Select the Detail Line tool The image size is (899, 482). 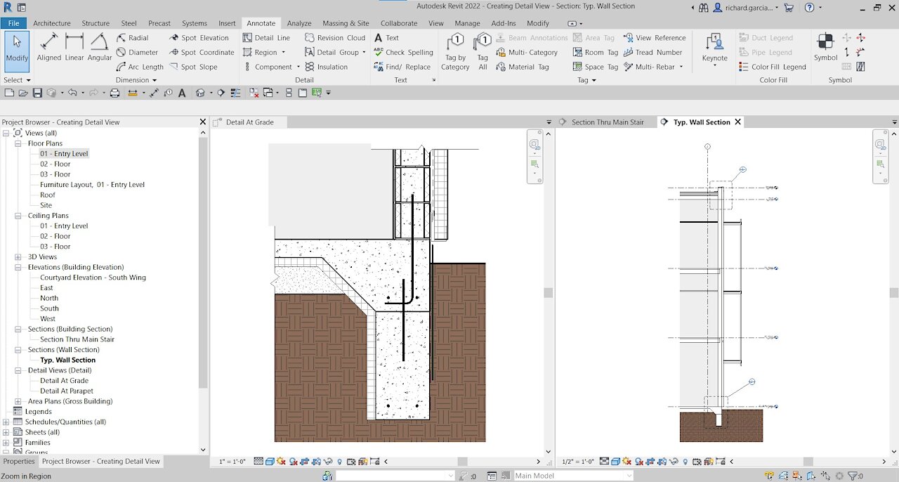[266, 38]
